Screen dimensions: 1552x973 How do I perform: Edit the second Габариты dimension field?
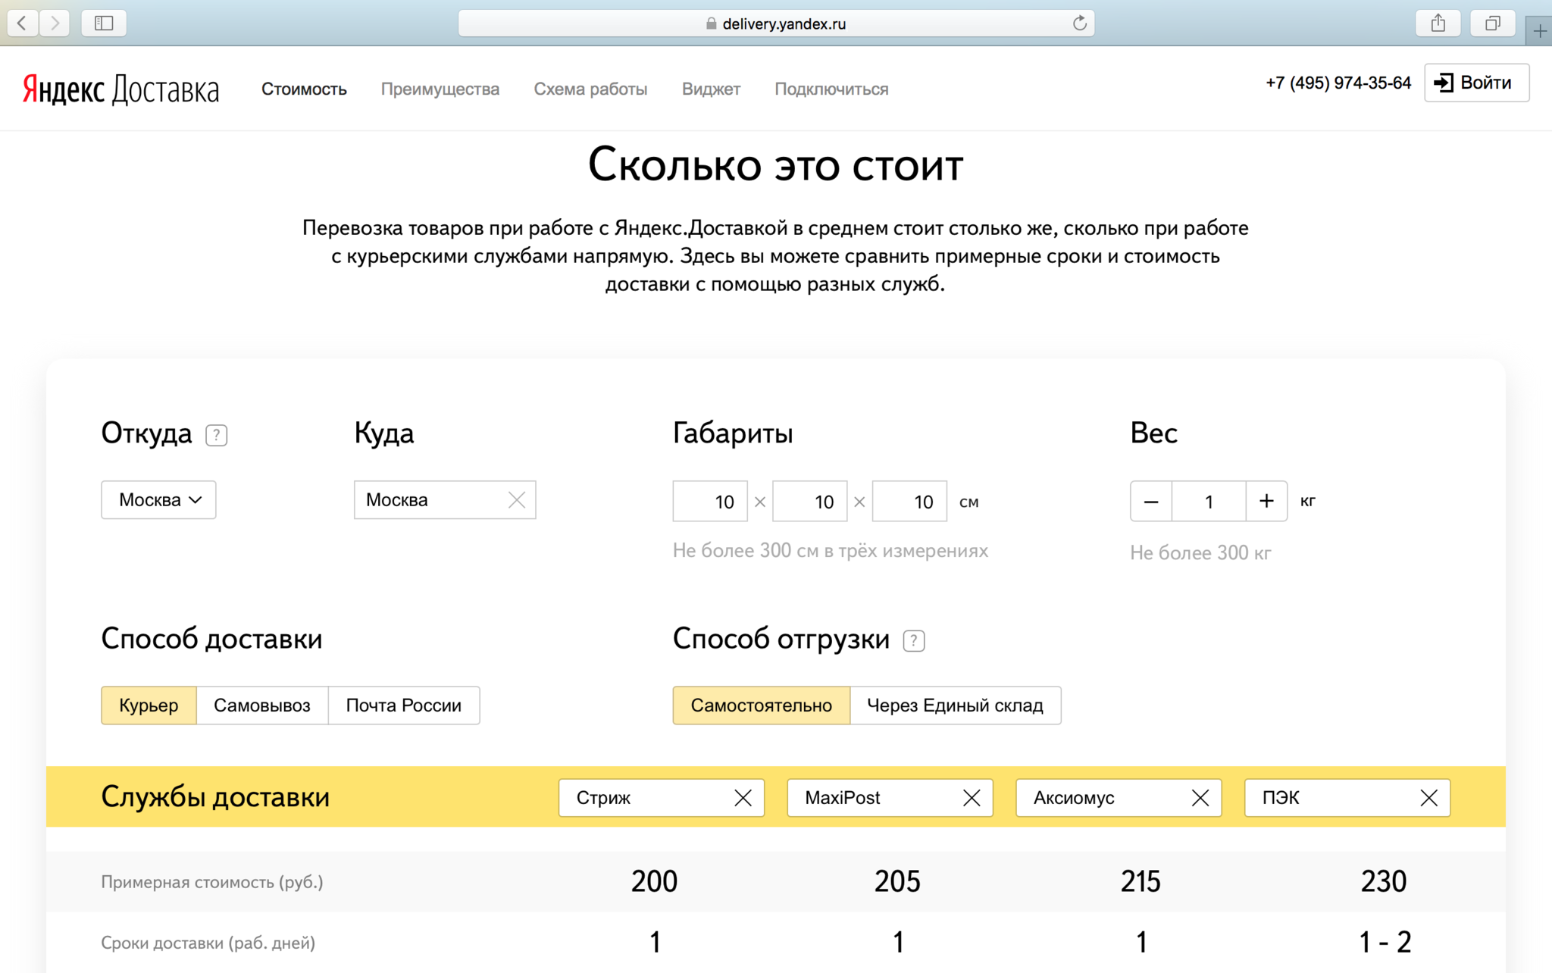809,501
